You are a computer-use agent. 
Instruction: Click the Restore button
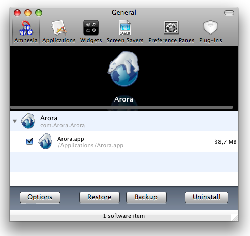click(100, 197)
